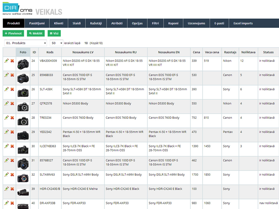Image resolution: width=279 pixels, height=209 pixels.
Task: Select the E-pasti tab
Action: point(219,23)
